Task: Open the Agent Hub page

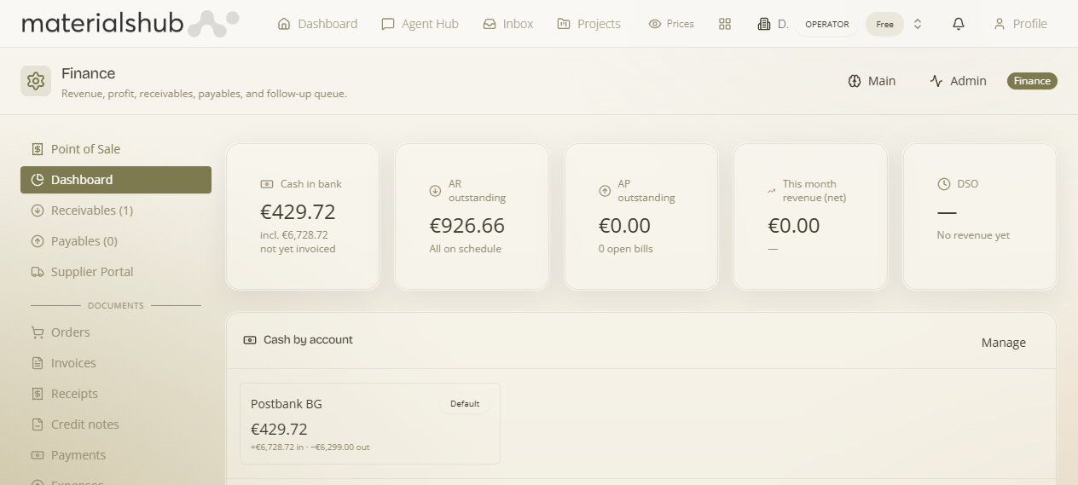Action: (x=420, y=24)
